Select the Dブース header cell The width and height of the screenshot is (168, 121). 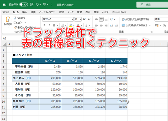[x=116, y=61]
